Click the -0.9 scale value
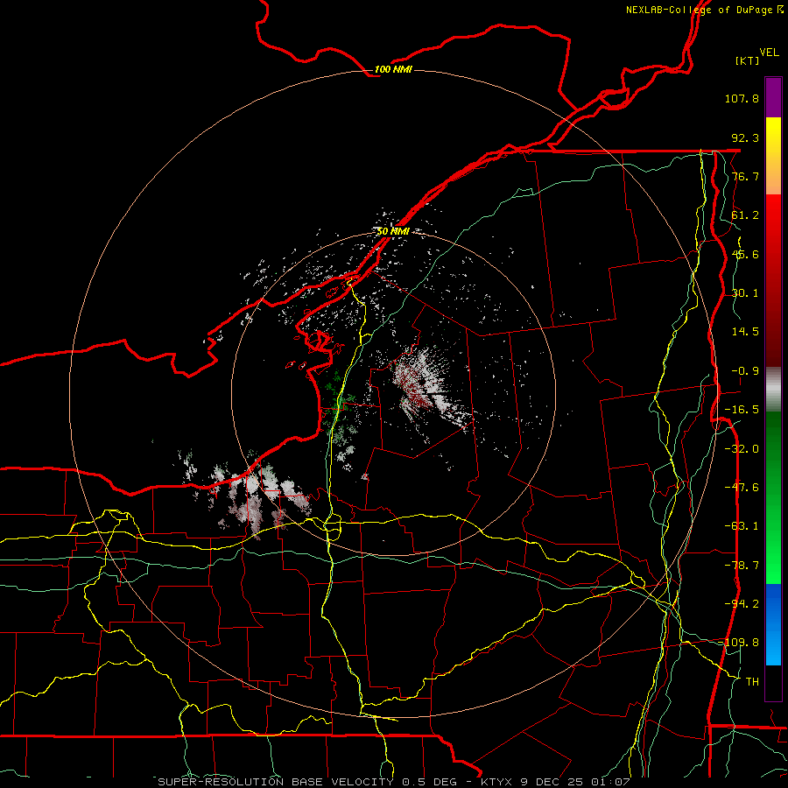 (x=745, y=371)
